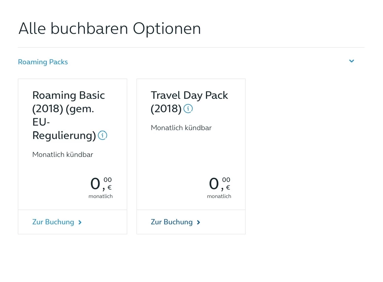
Task: Click 'monatlich' label under Roaming Basic price
Action: [x=101, y=196]
